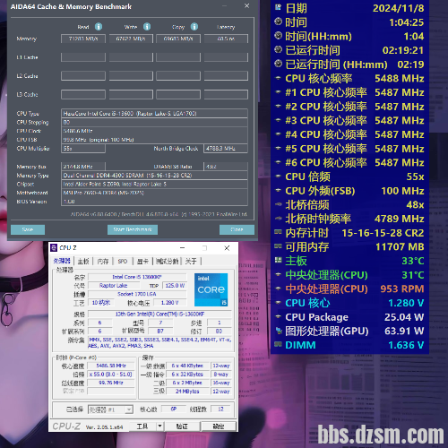Open the 测试分数 tab in CPU-Z
448x448 pixels.
tap(168, 262)
